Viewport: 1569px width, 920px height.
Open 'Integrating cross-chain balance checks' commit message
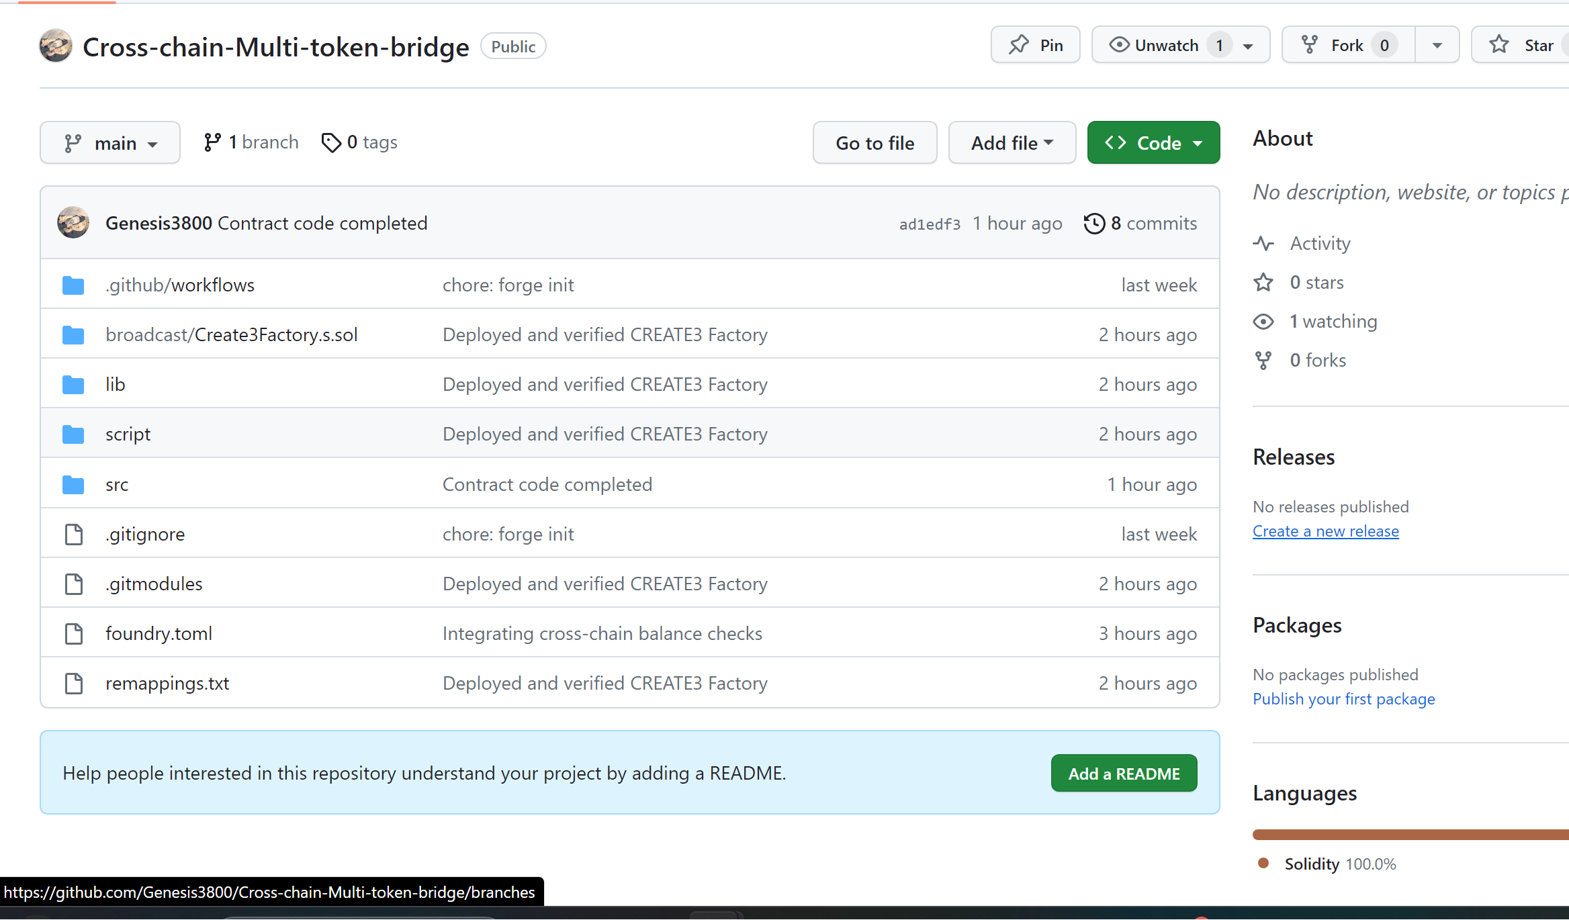coord(602,634)
